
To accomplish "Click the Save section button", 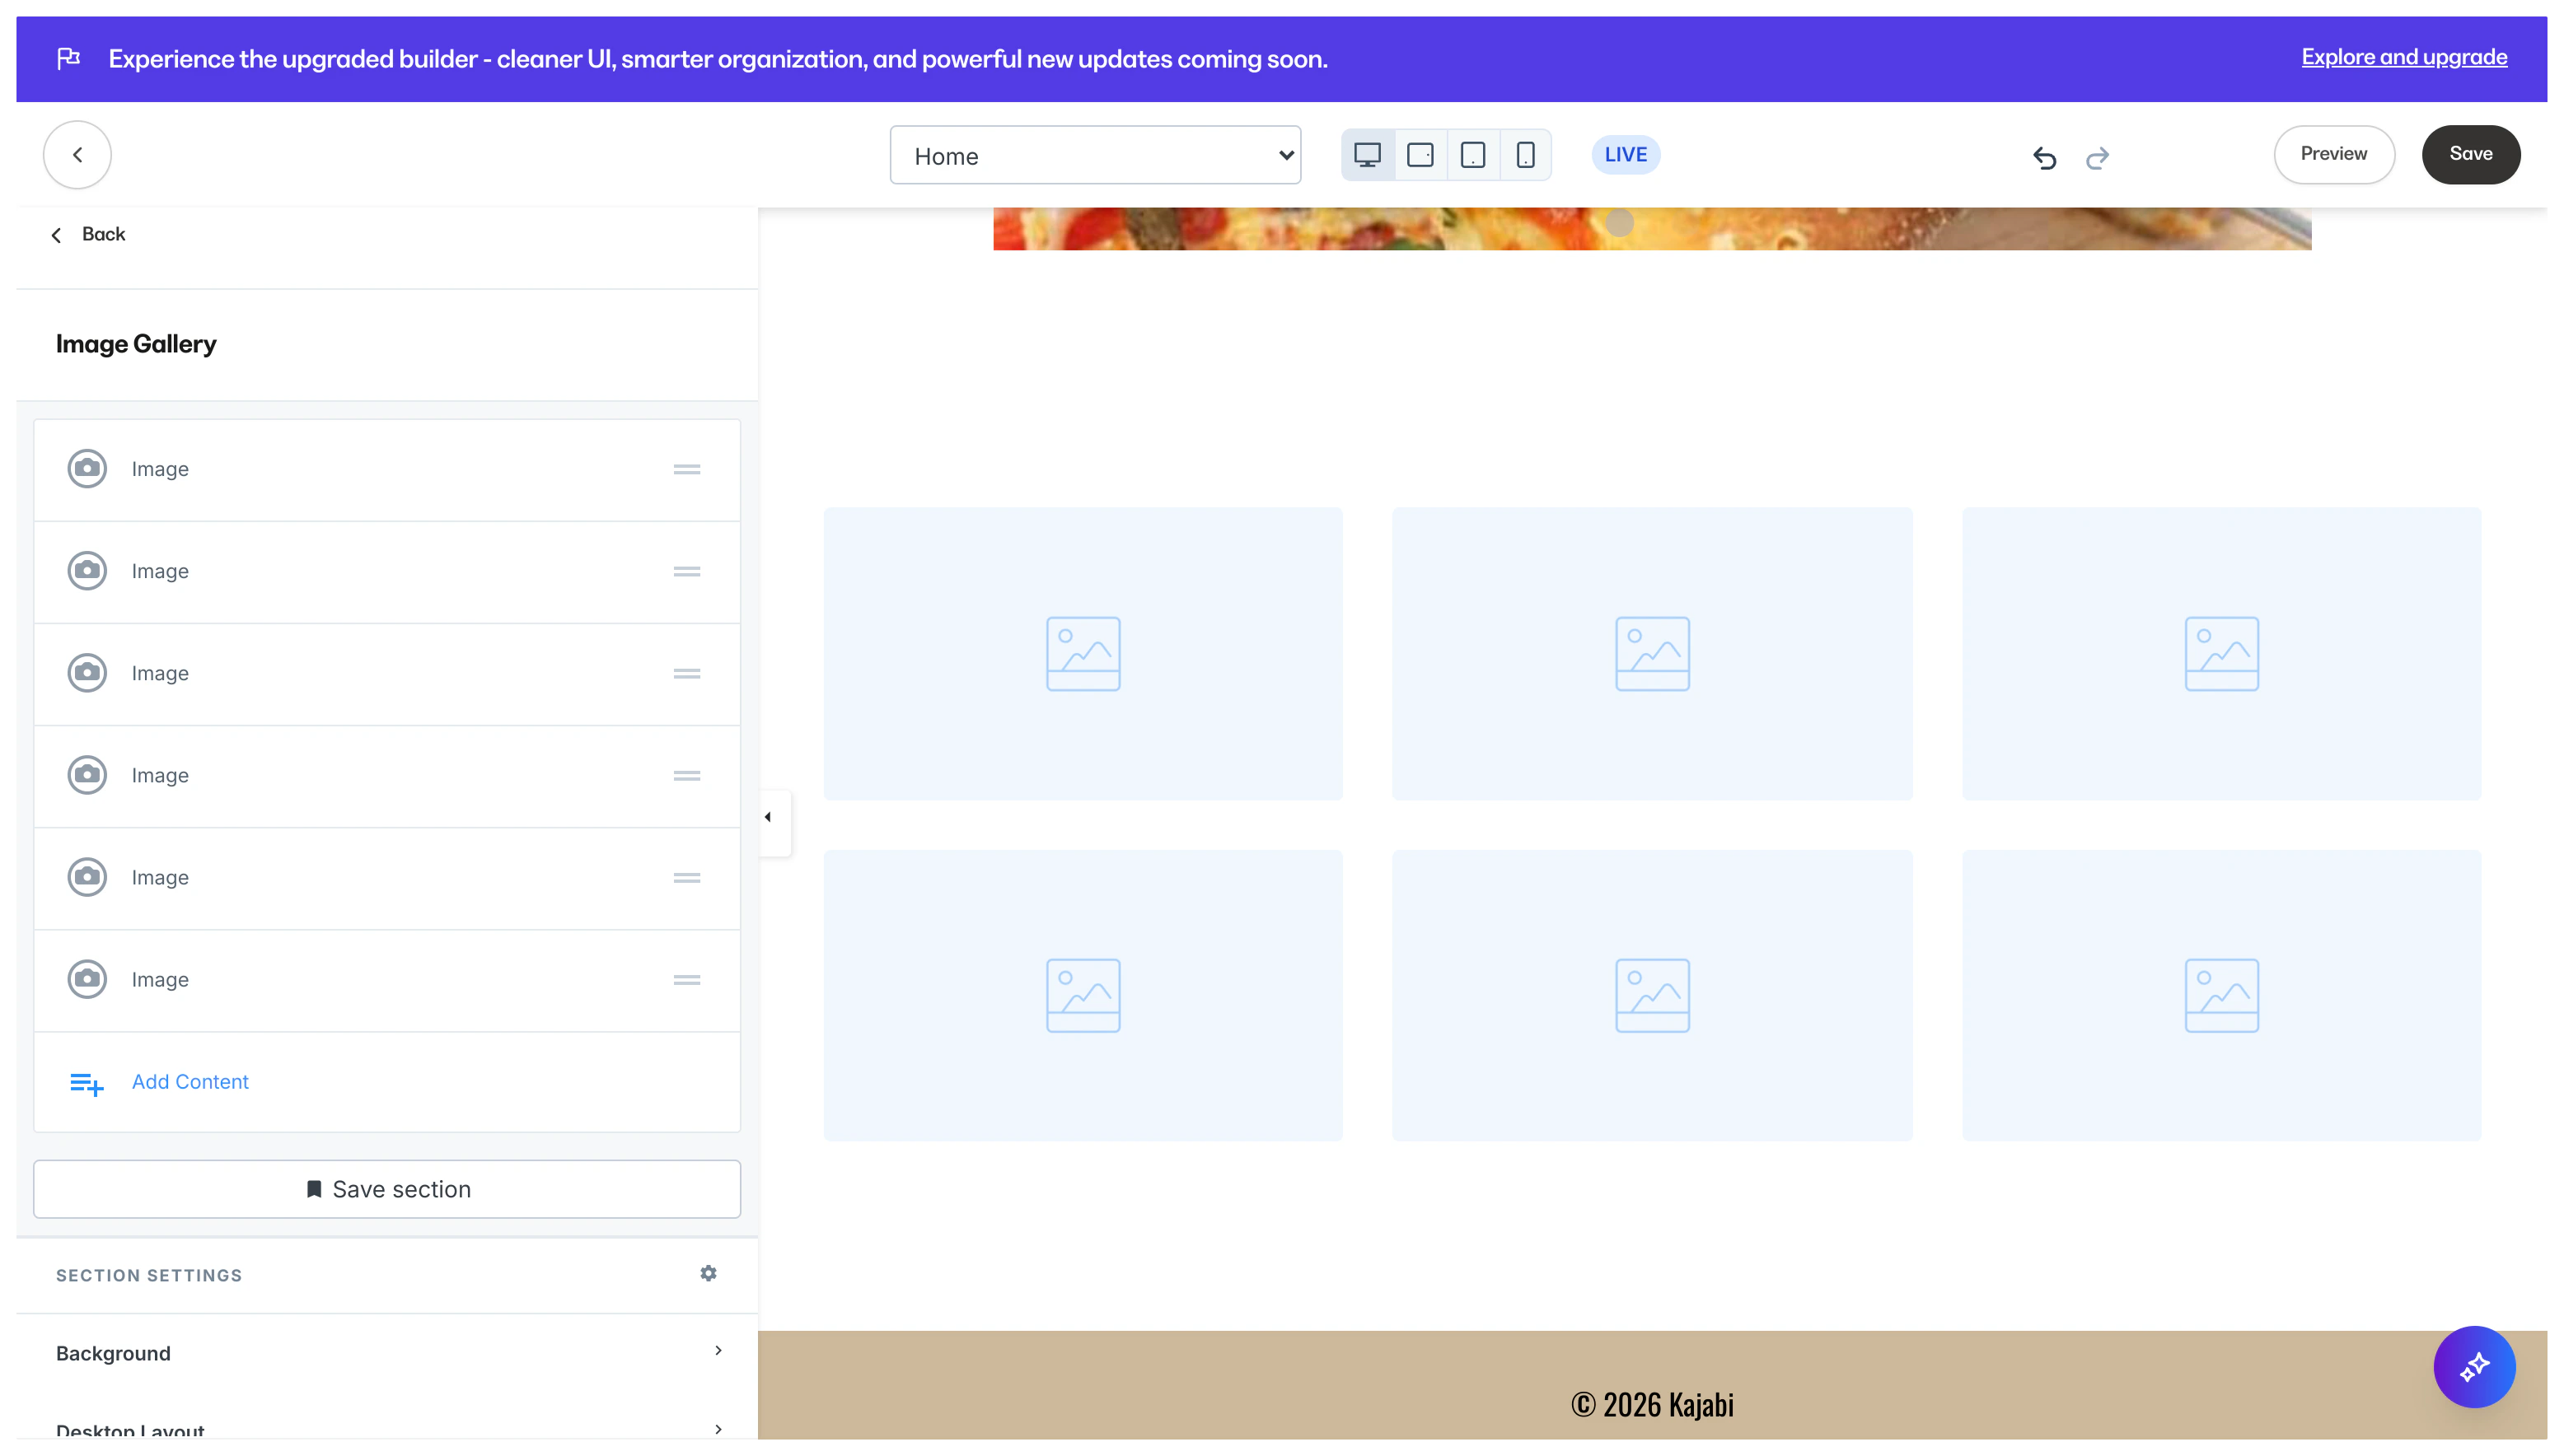I will [386, 1189].
